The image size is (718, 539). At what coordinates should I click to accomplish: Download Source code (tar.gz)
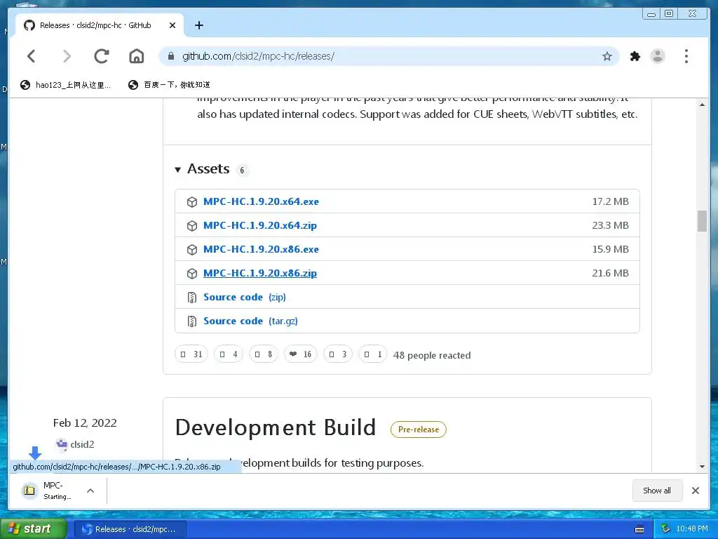(250, 321)
